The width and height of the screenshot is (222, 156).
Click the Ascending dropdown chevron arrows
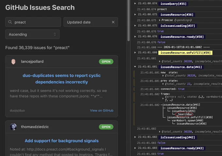pos(55,34)
